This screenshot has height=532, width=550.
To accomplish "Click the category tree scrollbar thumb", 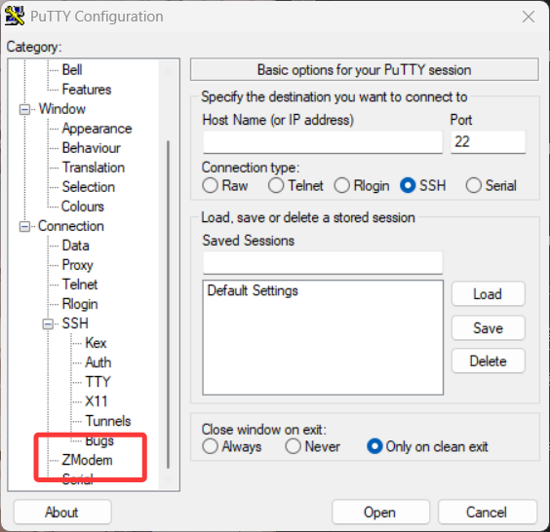I will click(x=168, y=305).
